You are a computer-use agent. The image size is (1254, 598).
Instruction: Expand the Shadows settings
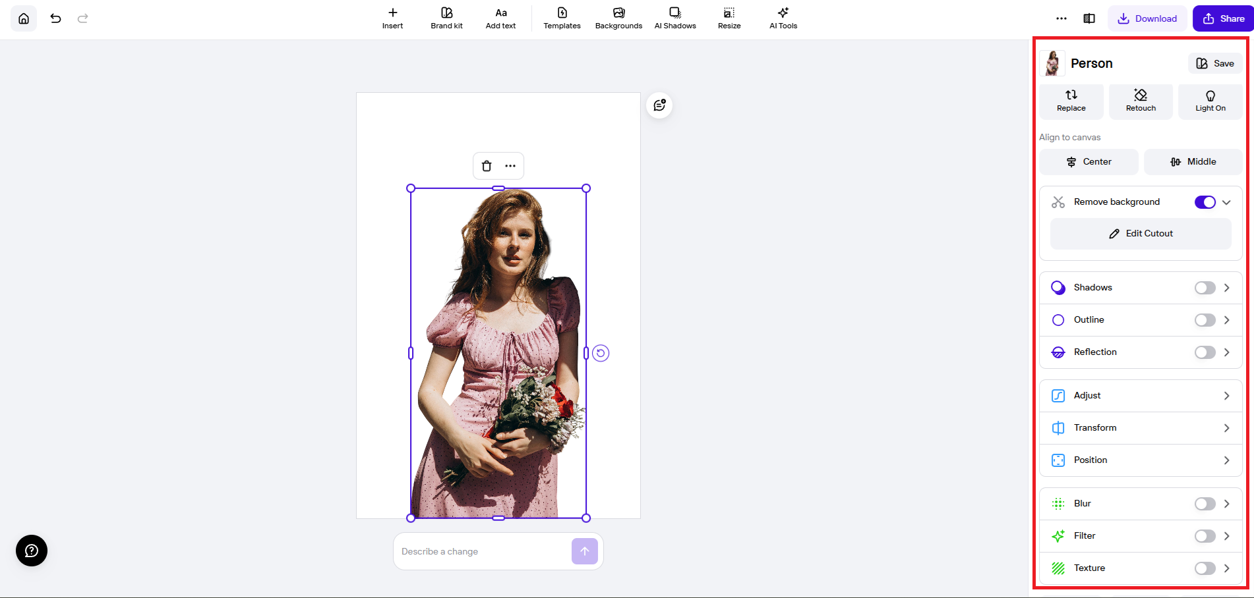pyautogui.click(x=1226, y=288)
